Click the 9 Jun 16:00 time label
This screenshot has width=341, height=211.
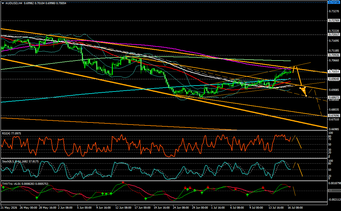[x=104, y=207]
